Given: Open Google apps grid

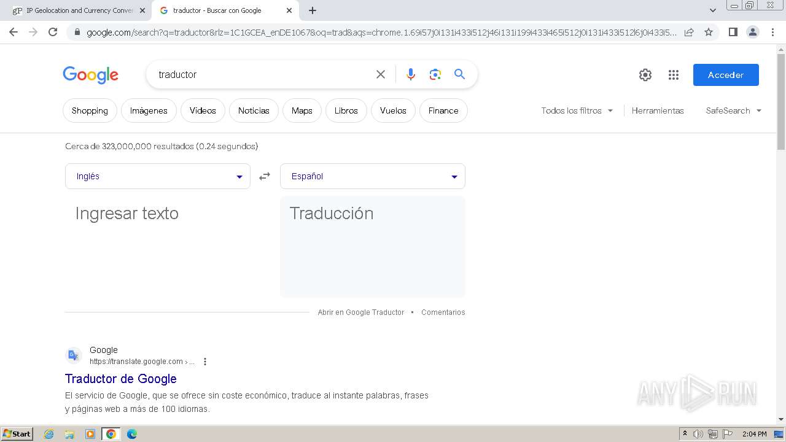Looking at the screenshot, I should coord(674,75).
